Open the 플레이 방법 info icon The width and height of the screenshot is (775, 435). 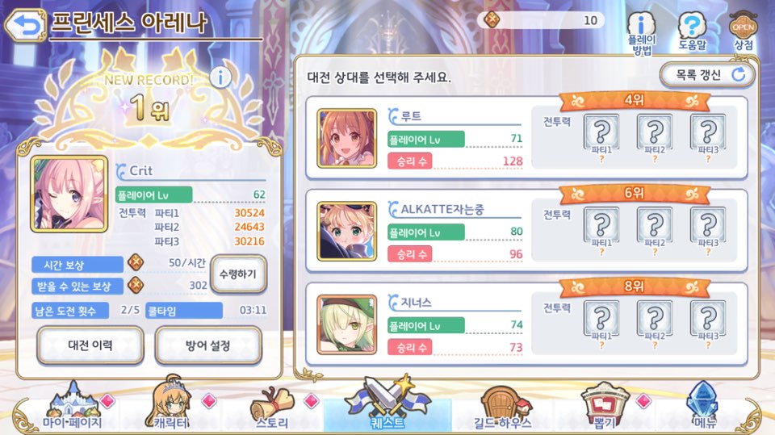(642, 32)
